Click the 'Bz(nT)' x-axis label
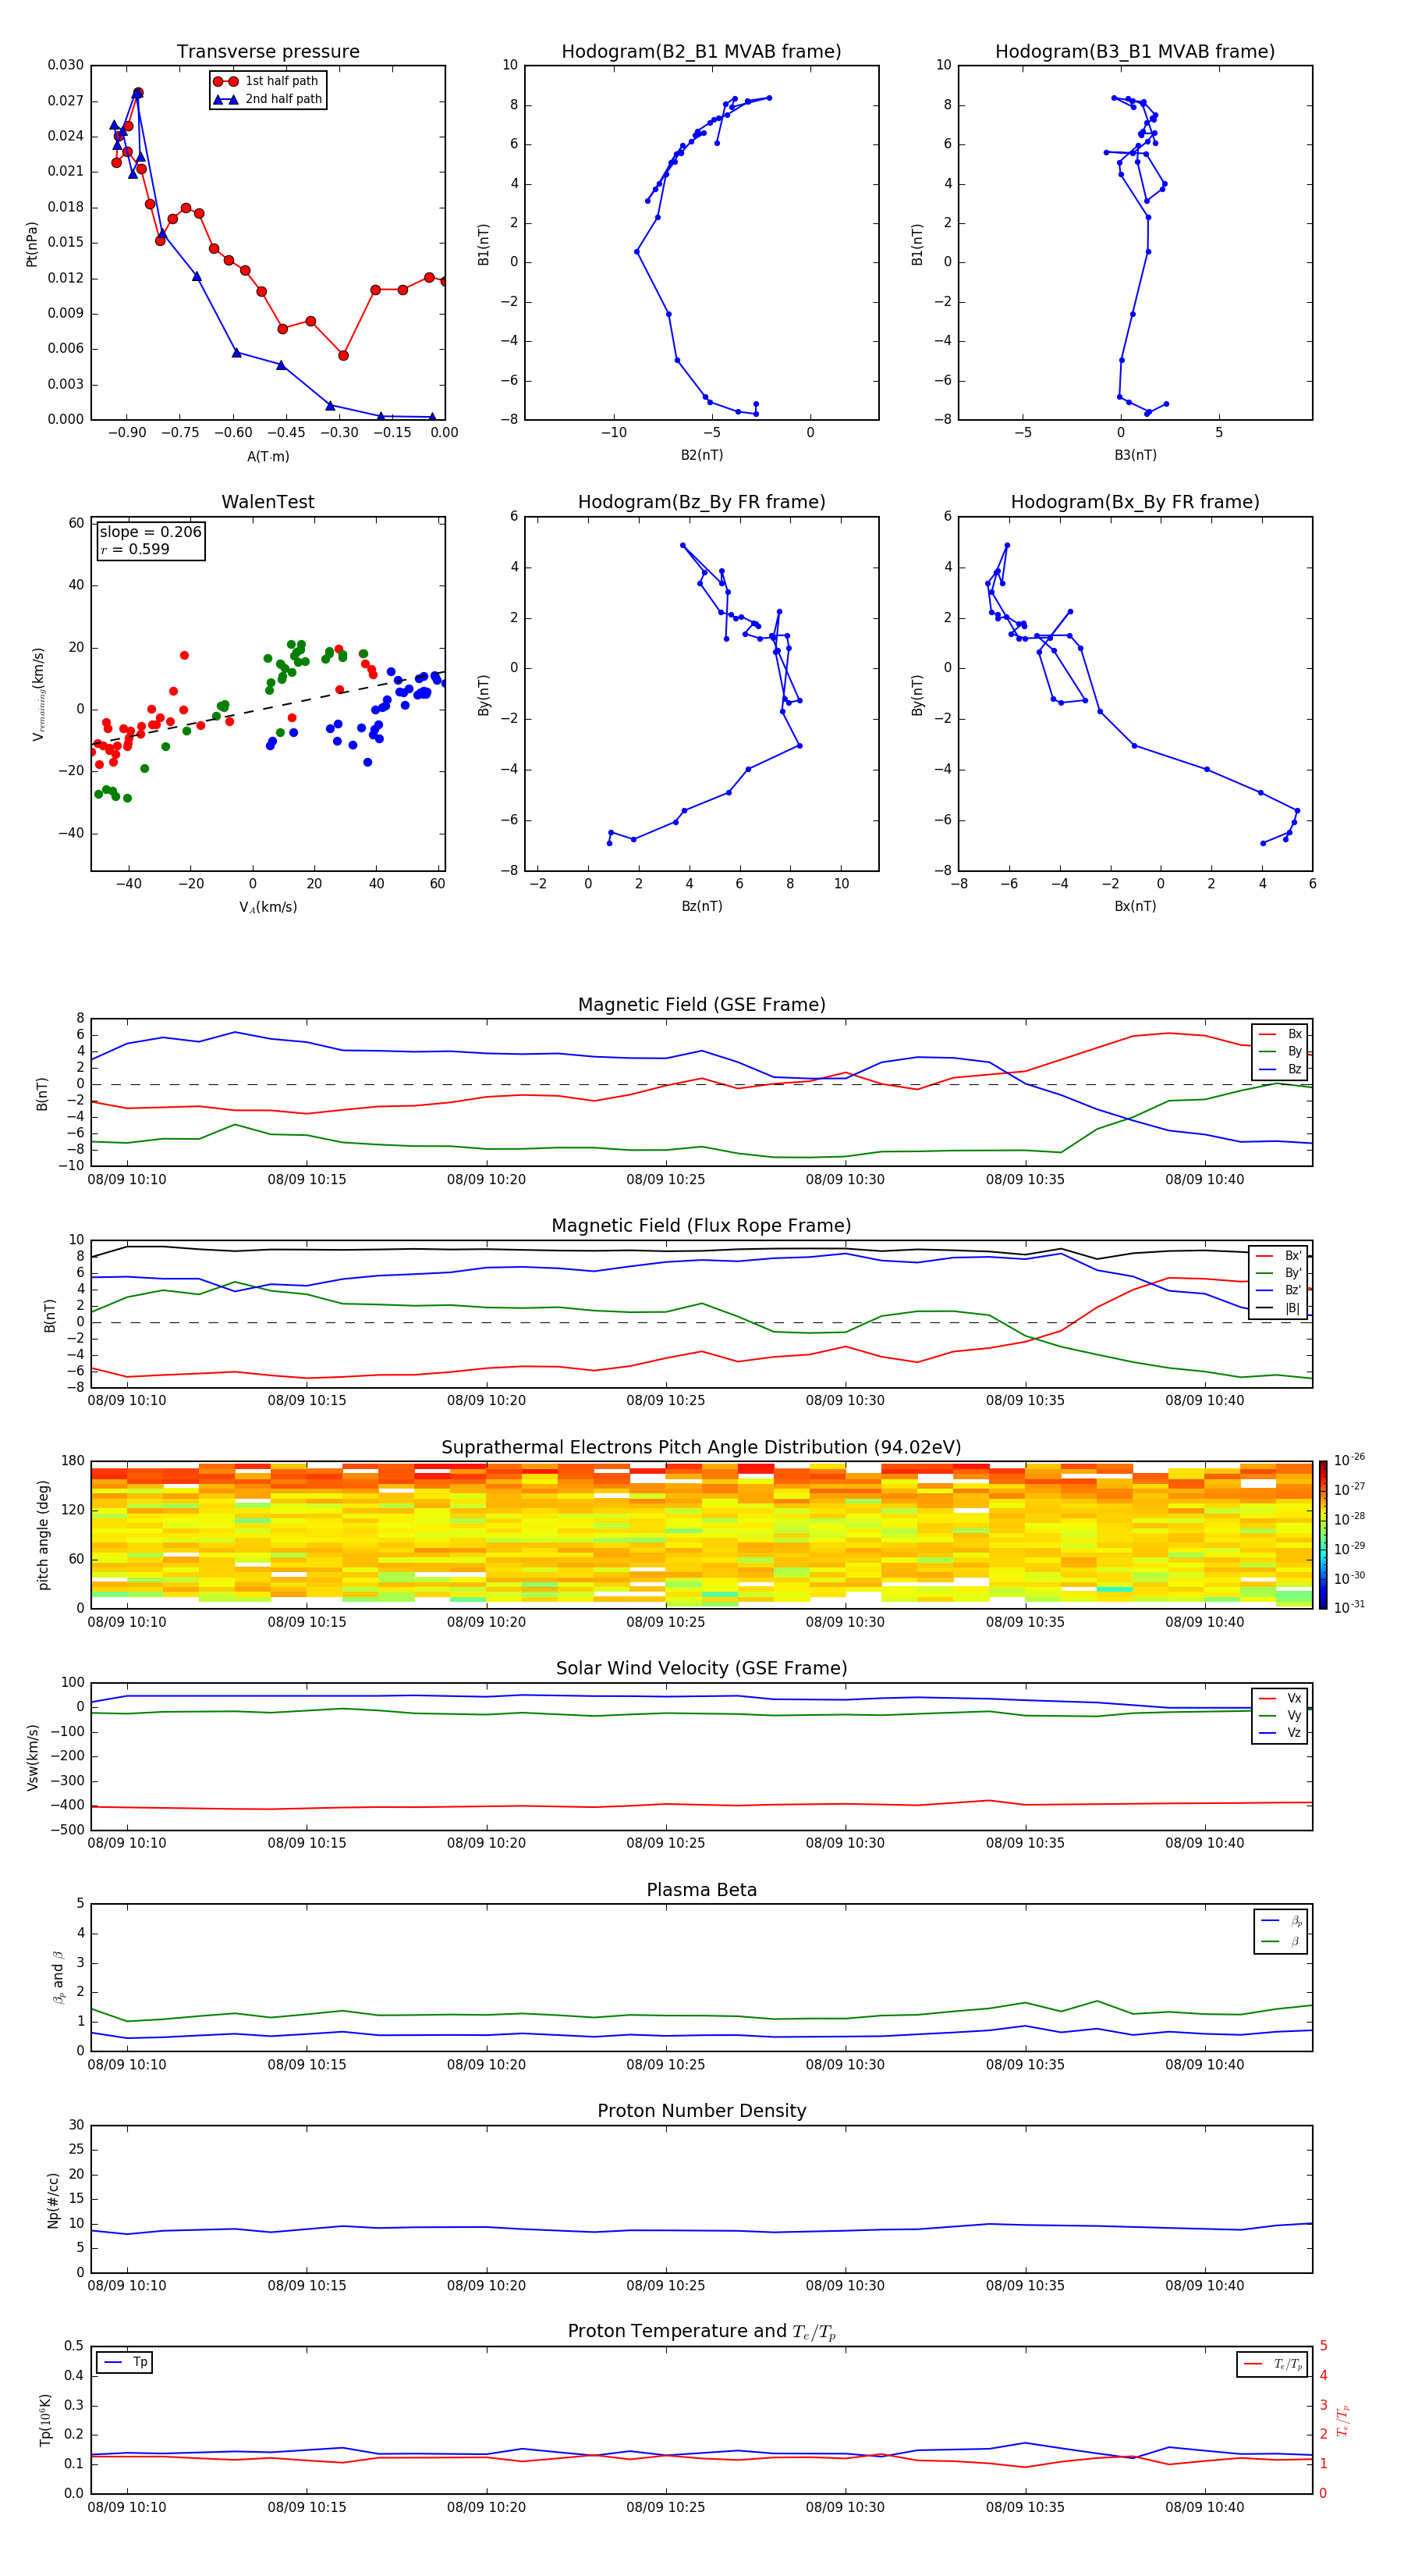 click(x=701, y=906)
